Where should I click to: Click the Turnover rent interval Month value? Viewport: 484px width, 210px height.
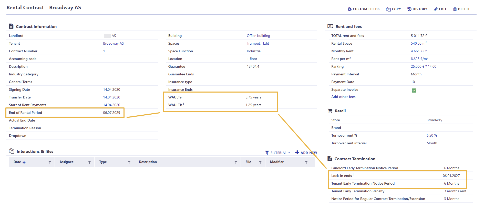(432, 143)
